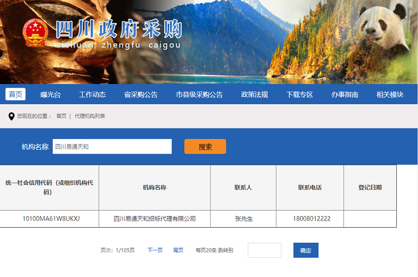Click the 登记日期 column header

[370, 187]
